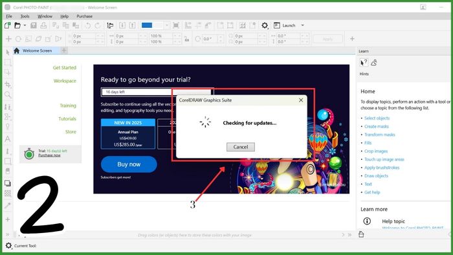The image size is (453, 255).
Task: Click the Launch button
Action: click(x=285, y=25)
